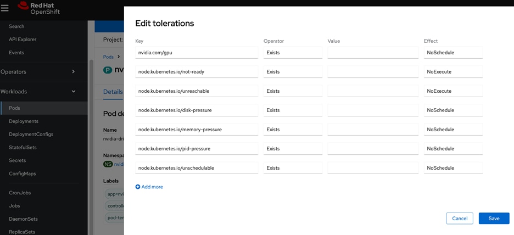Image resolution: width=514 pixels, height=235 pixels.
Task: Follow the Pods breadcrumb link
Action: [x=108, y=57]
